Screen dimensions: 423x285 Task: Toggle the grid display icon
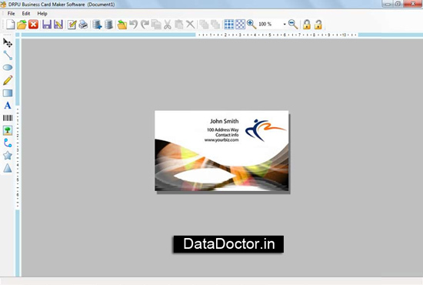(x=229, y=25)
